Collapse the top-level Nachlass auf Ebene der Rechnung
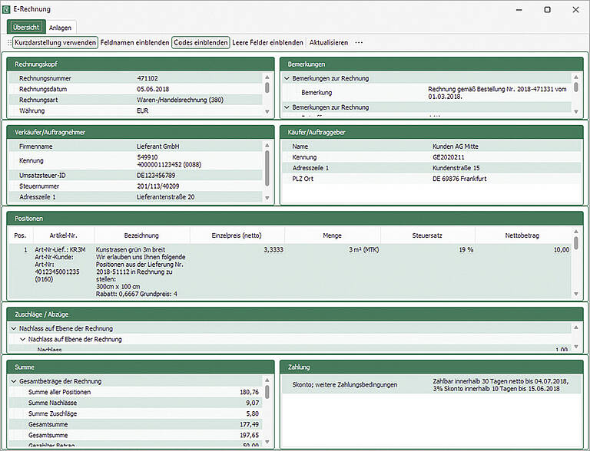The width and height of the screenshot is (590, 451). 14,328
